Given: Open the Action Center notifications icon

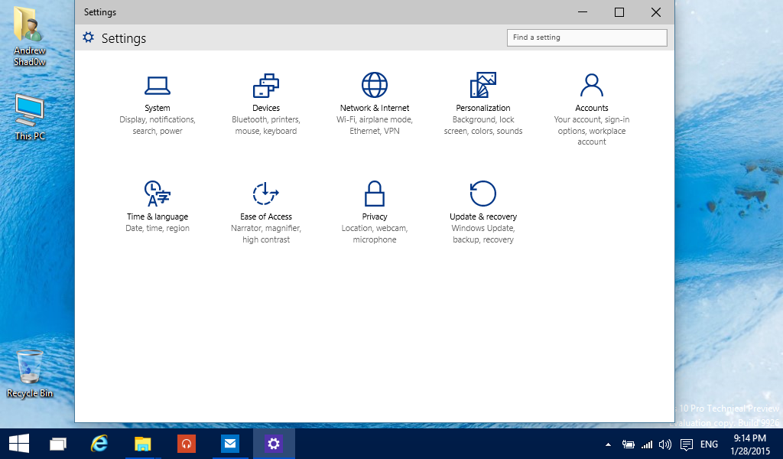Looking at the screenshot, I should click(687, 444).
